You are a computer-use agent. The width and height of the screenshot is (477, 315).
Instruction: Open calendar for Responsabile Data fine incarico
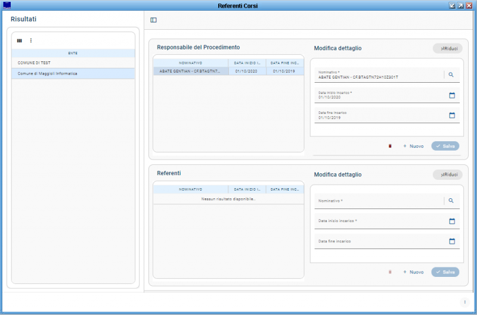pyautogui.click(x=451, y=116)
